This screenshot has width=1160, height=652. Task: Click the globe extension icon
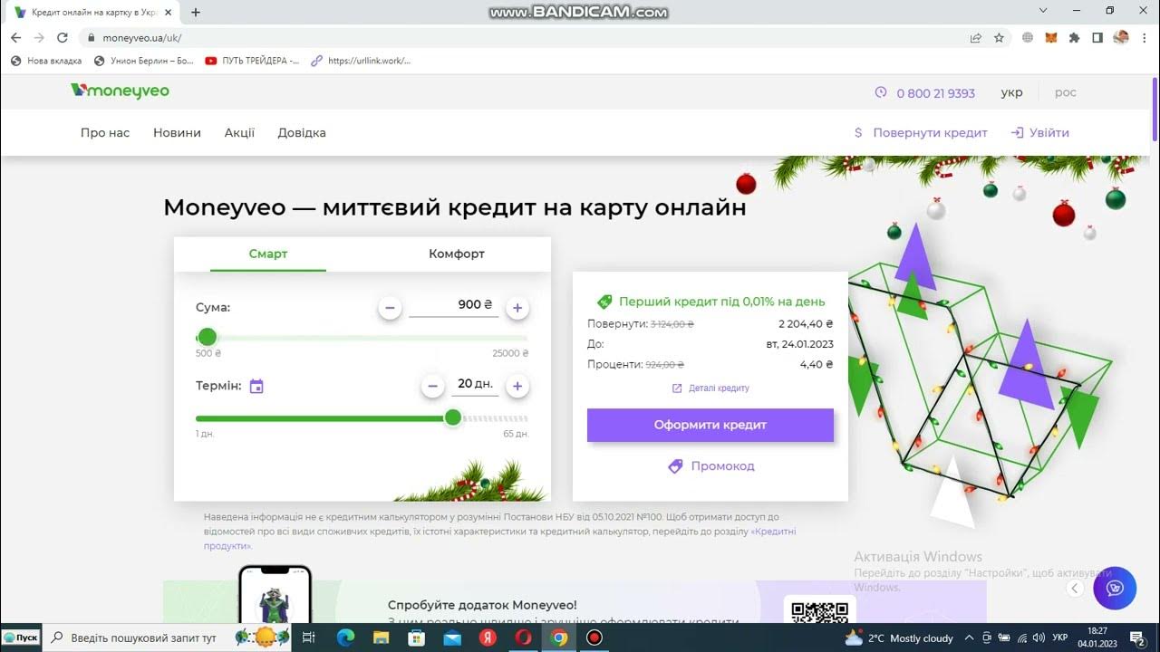[1028, 38]
